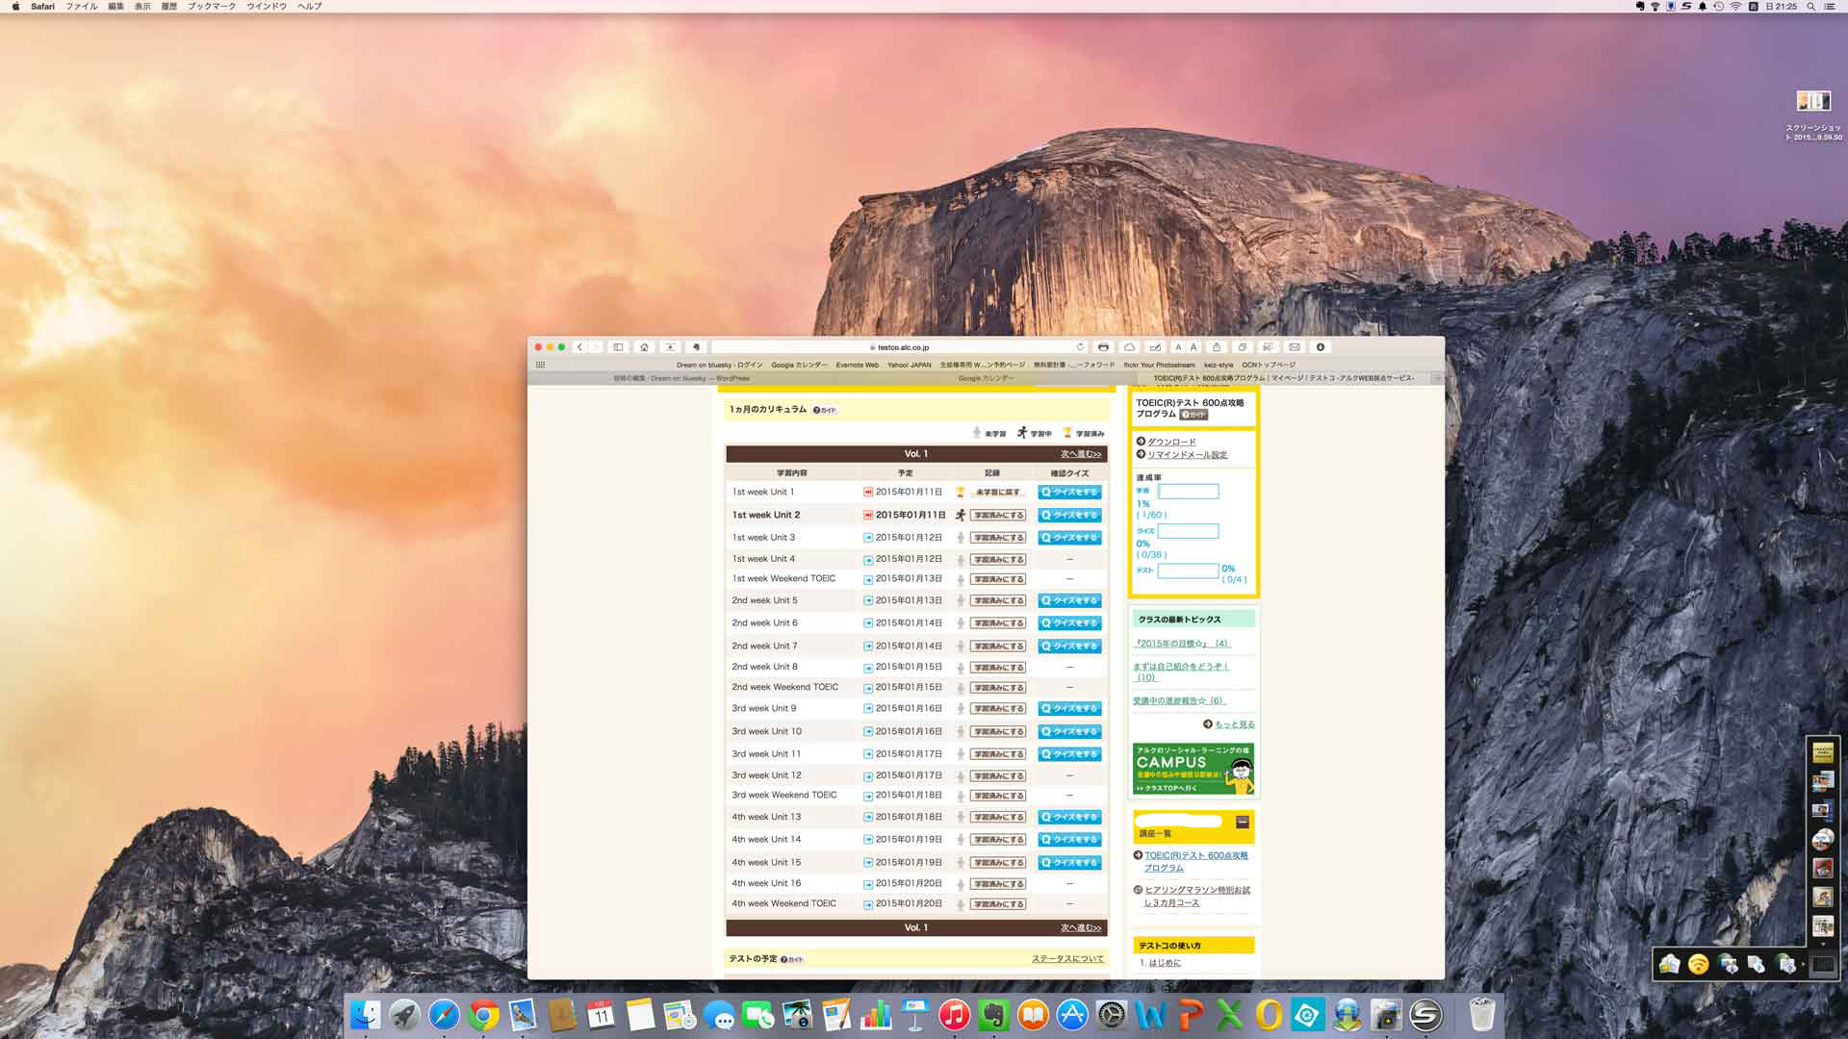Open the リマインドメール設定 link
1848x1039 pixels.
click(1186, 455)
